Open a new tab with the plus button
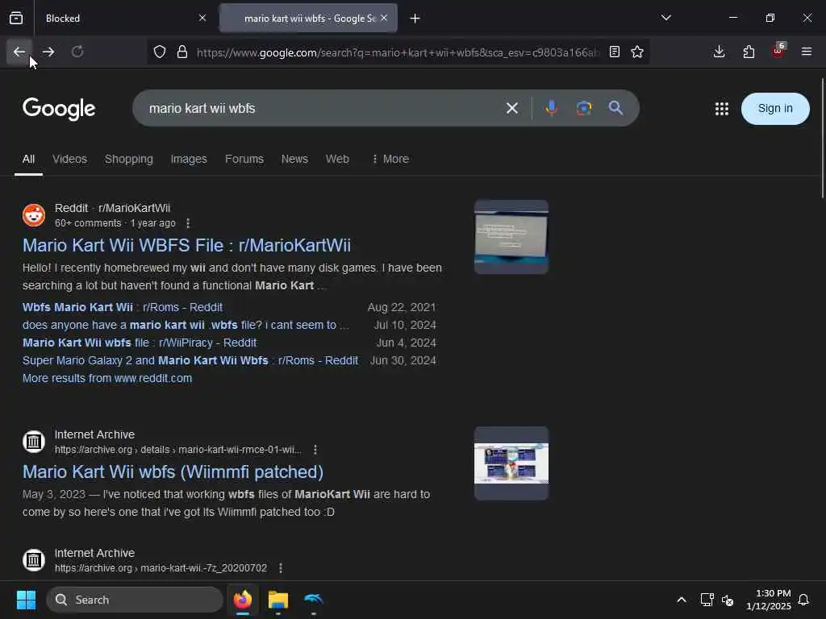This screenshot has height=619, width=826. (x=415, y=19)
